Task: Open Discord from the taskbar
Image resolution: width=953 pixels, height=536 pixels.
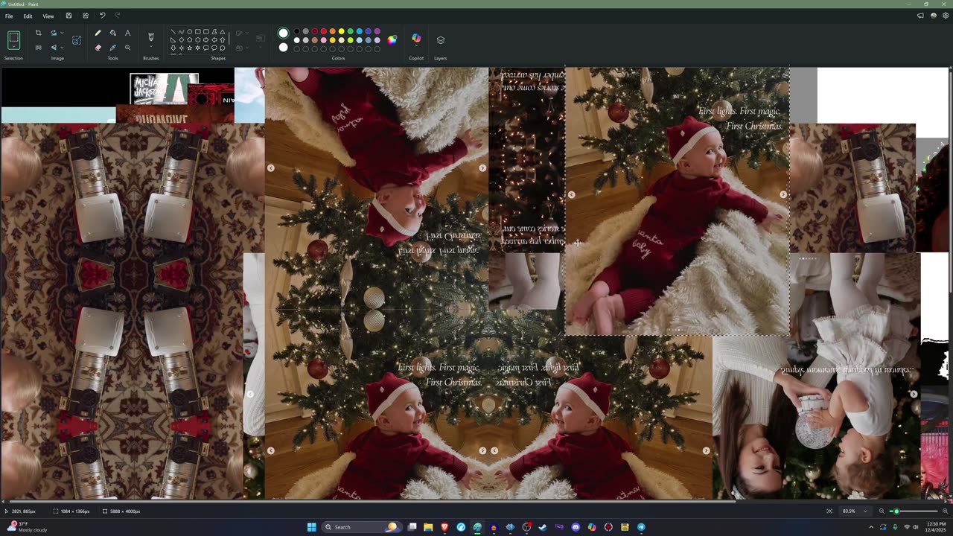Action: [576, 527]
